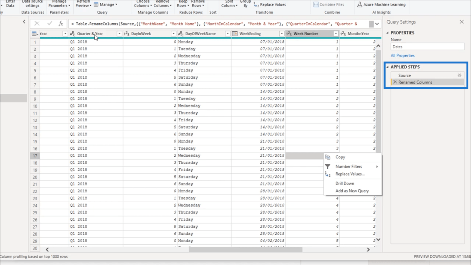The image size is (471, 265).
Task: Click the vertical scrollbar down arrow
Action: point(378,239)
